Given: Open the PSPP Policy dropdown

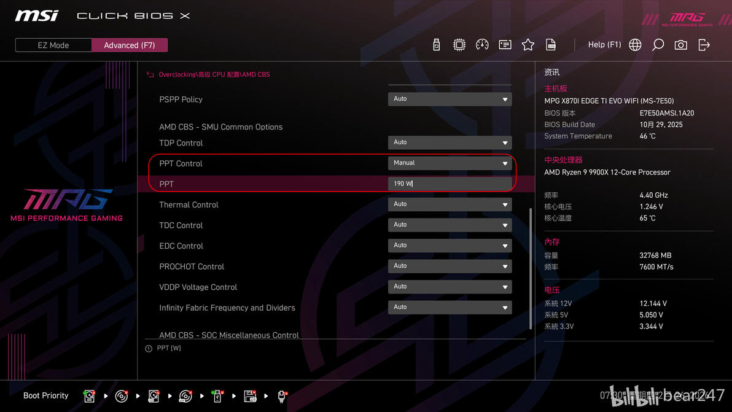Looking at the screenshot, I should click(450, 99).
